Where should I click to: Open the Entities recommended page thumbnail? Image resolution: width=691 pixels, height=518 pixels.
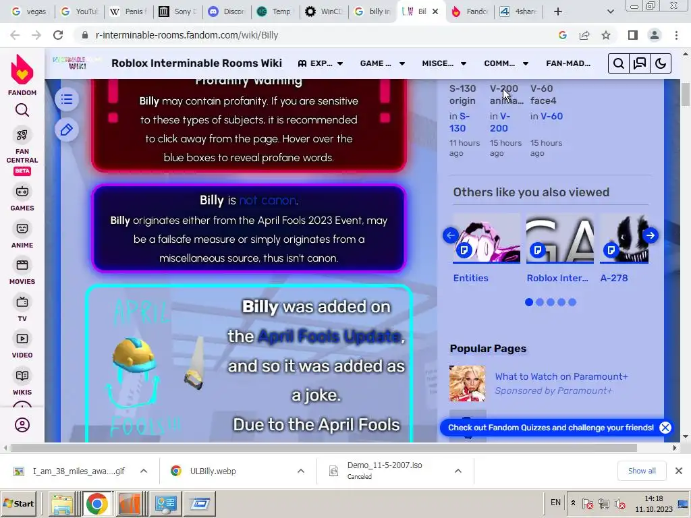point(486,238)
